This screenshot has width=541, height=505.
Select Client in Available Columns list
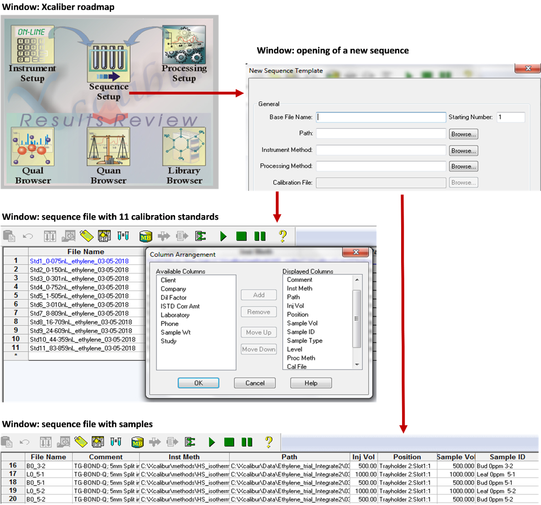point(168,280)
